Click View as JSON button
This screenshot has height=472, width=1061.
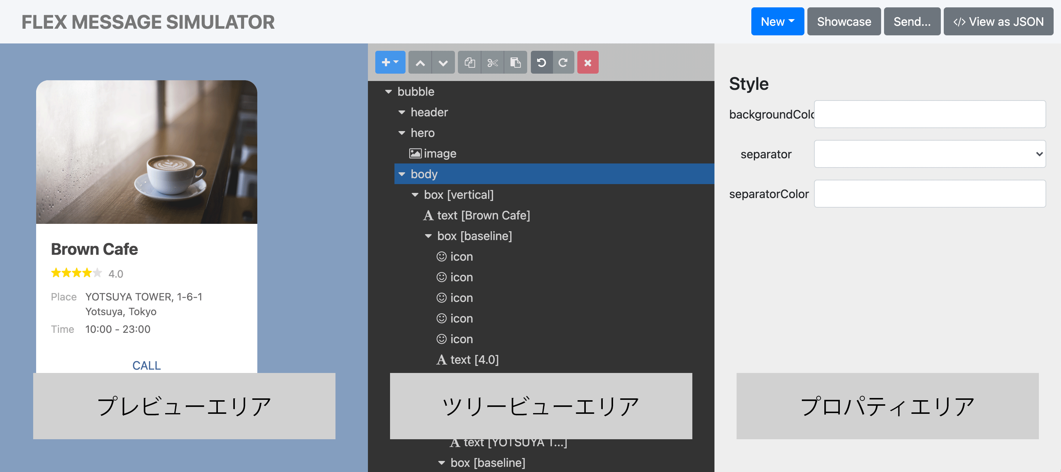[998, 21]
